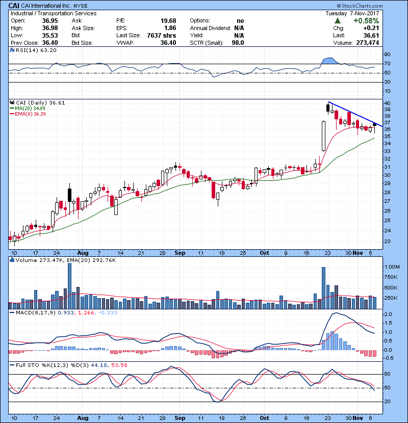
Task: Click the tallest volume bar in late July
Action: pos(69,286)
